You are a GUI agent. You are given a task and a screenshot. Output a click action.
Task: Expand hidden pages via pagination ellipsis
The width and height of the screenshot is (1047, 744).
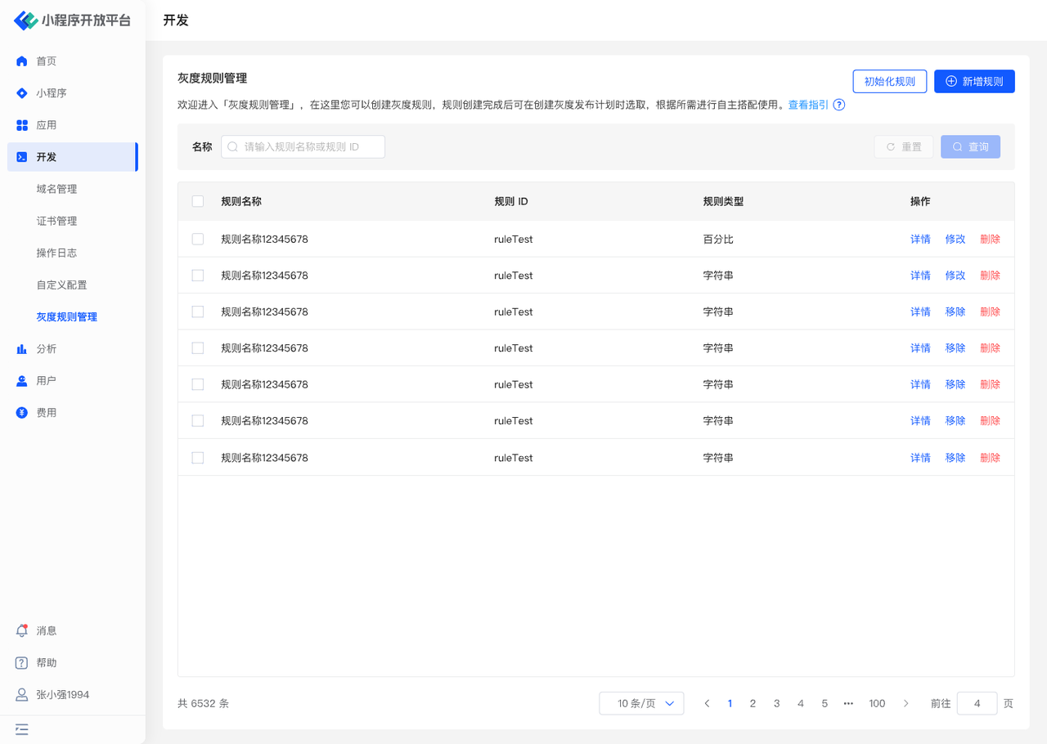click(848, 703)
